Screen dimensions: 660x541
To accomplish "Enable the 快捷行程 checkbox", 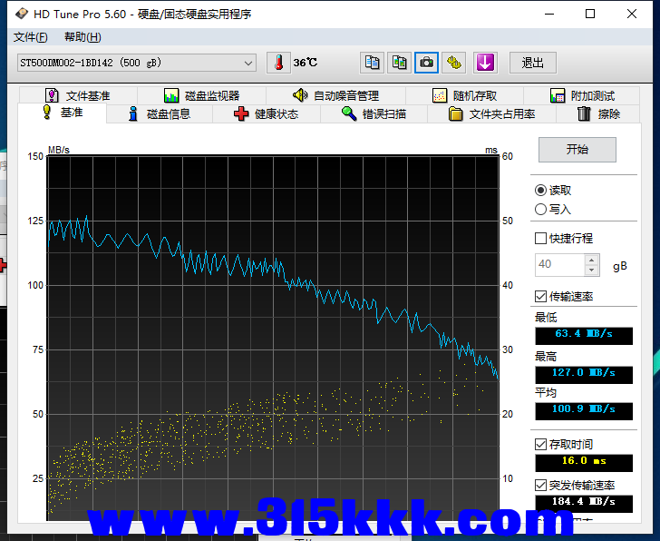I will pyautogui.click(x=541, y=239).
